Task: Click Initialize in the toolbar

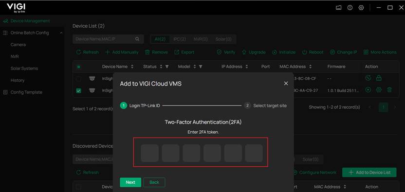Action: point(284,52)
